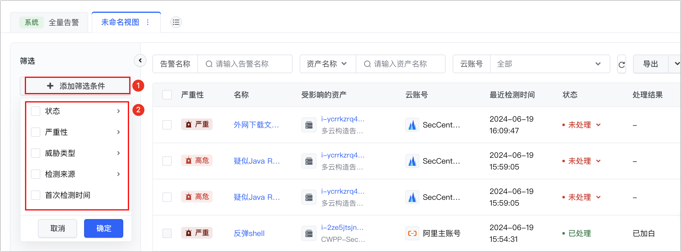Screen dimensions: 681x252
Task: Open the dropdown arrow next to 导出
Action: 676,64
